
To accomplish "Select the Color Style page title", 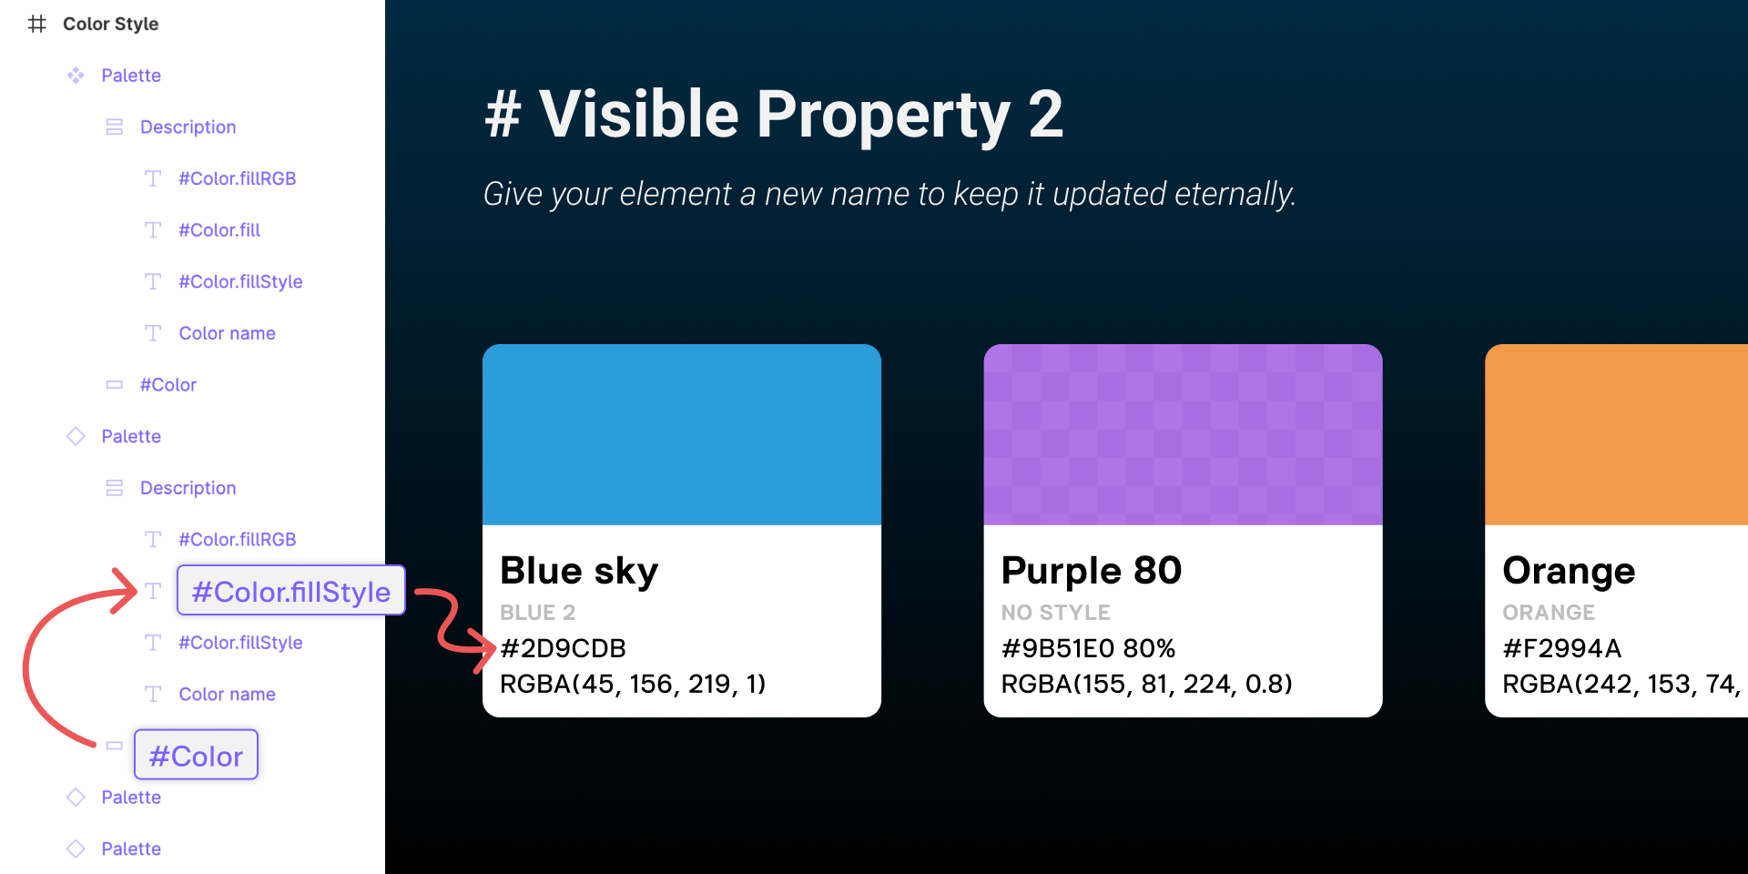I will 111,25.
